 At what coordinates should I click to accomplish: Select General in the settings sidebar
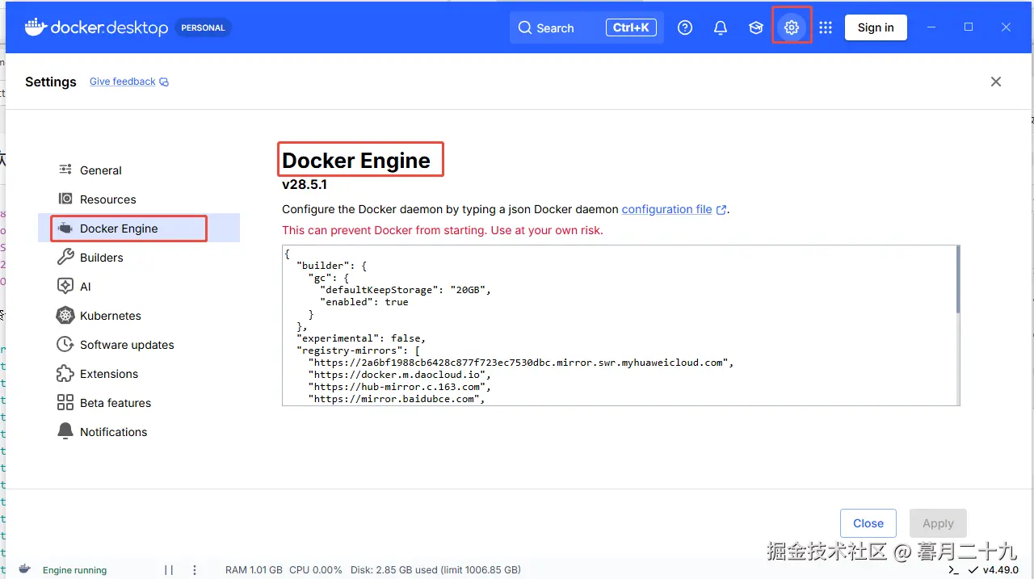click(139, 170)
